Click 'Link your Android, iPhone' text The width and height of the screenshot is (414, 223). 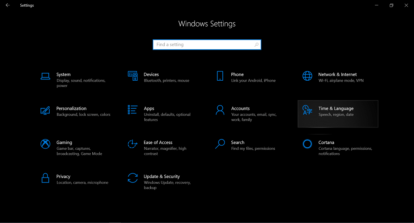pos(253,81)
